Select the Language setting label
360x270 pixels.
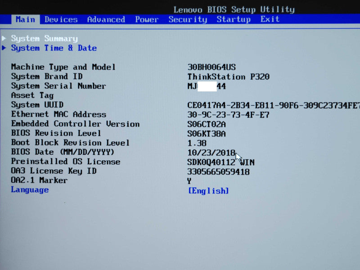click(30, 190)
